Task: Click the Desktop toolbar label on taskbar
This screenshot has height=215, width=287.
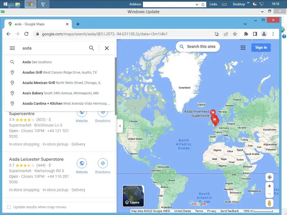Action: coord(239,4)
